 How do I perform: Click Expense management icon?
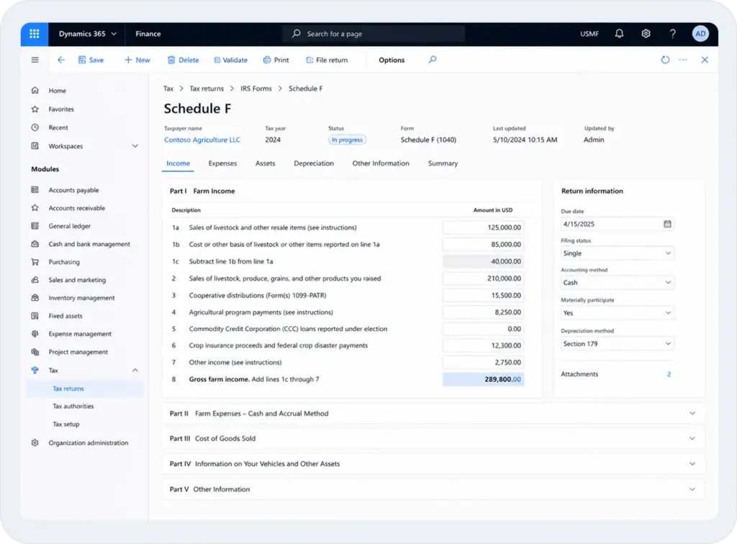pyautogui.click(x=35, y=334)
